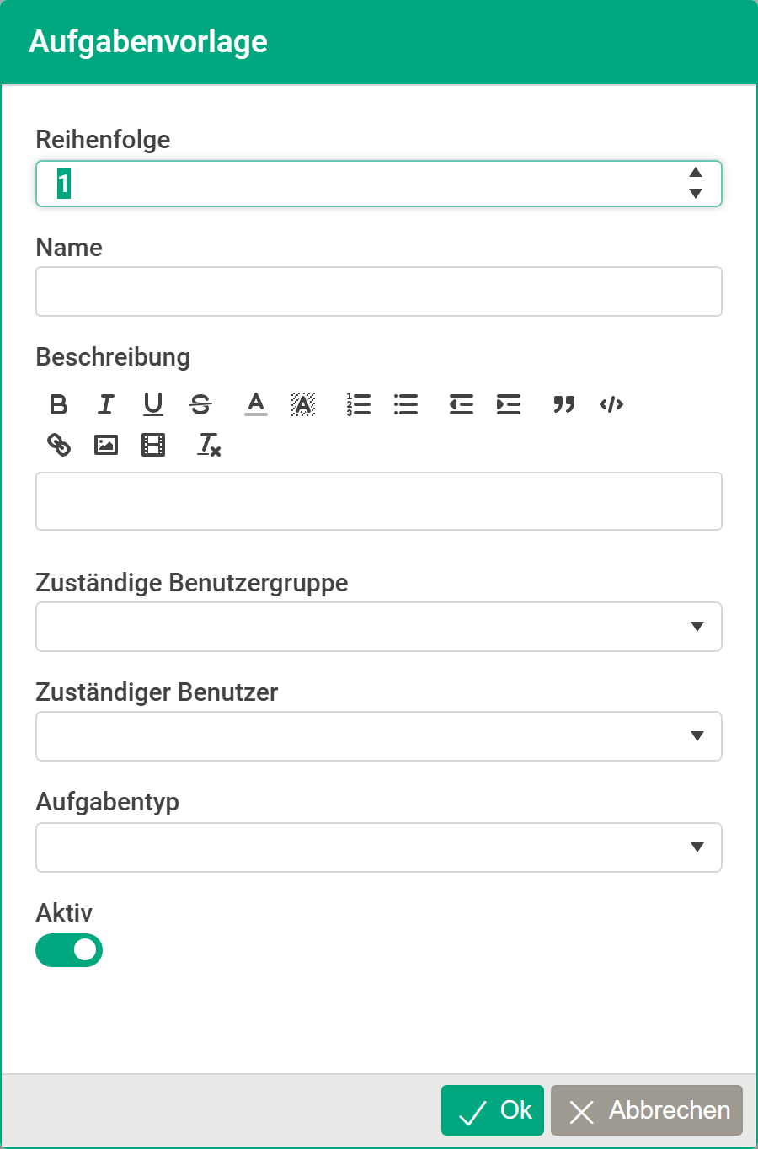The height and width of the screenshot is (1149, 758).
Task: Increase indent of text
Action: point(509,404)
